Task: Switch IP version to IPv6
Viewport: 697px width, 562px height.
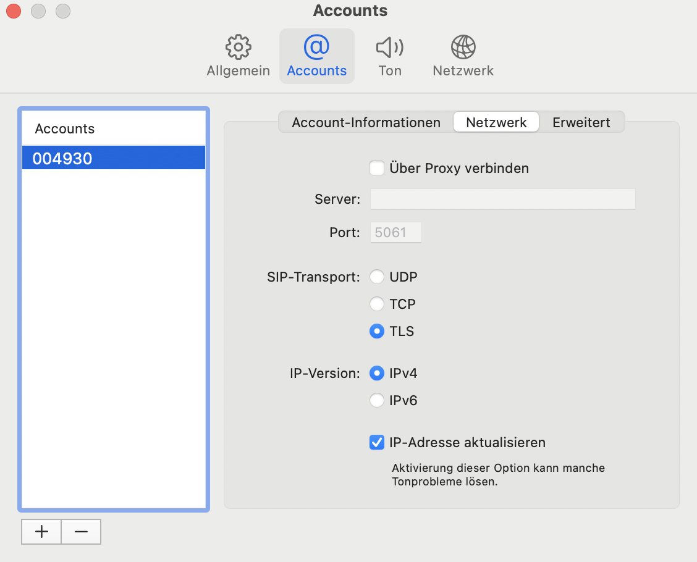Action: 376,400
